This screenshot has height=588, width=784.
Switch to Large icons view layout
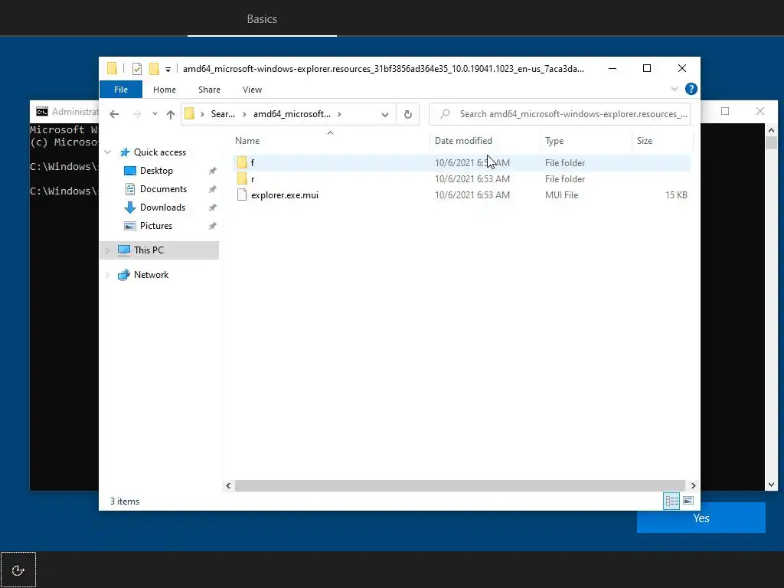688,501
